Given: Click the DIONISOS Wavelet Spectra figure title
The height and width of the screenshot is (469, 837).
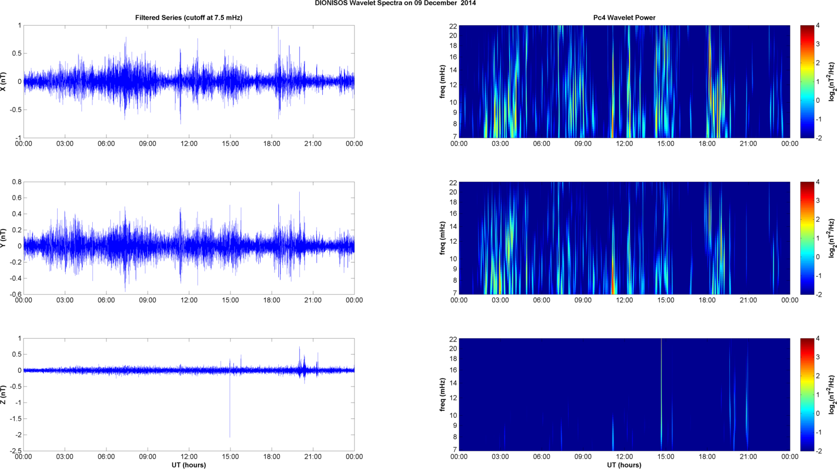Looking at the screenshot, I should click(x=395, y=3).
